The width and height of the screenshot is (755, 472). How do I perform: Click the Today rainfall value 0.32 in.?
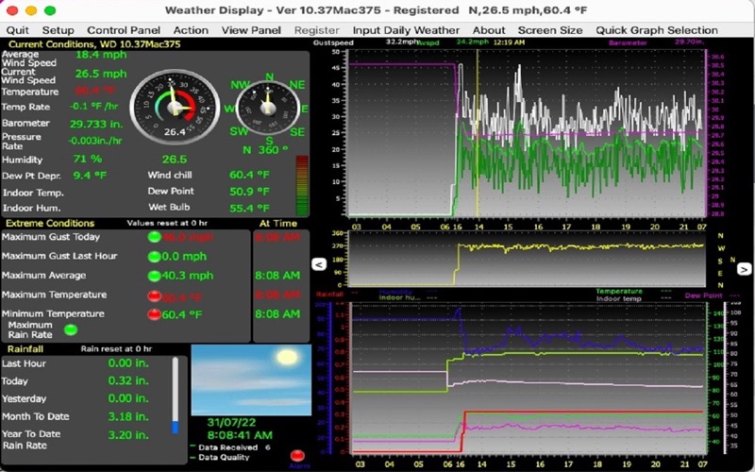[x=128, y=380]
